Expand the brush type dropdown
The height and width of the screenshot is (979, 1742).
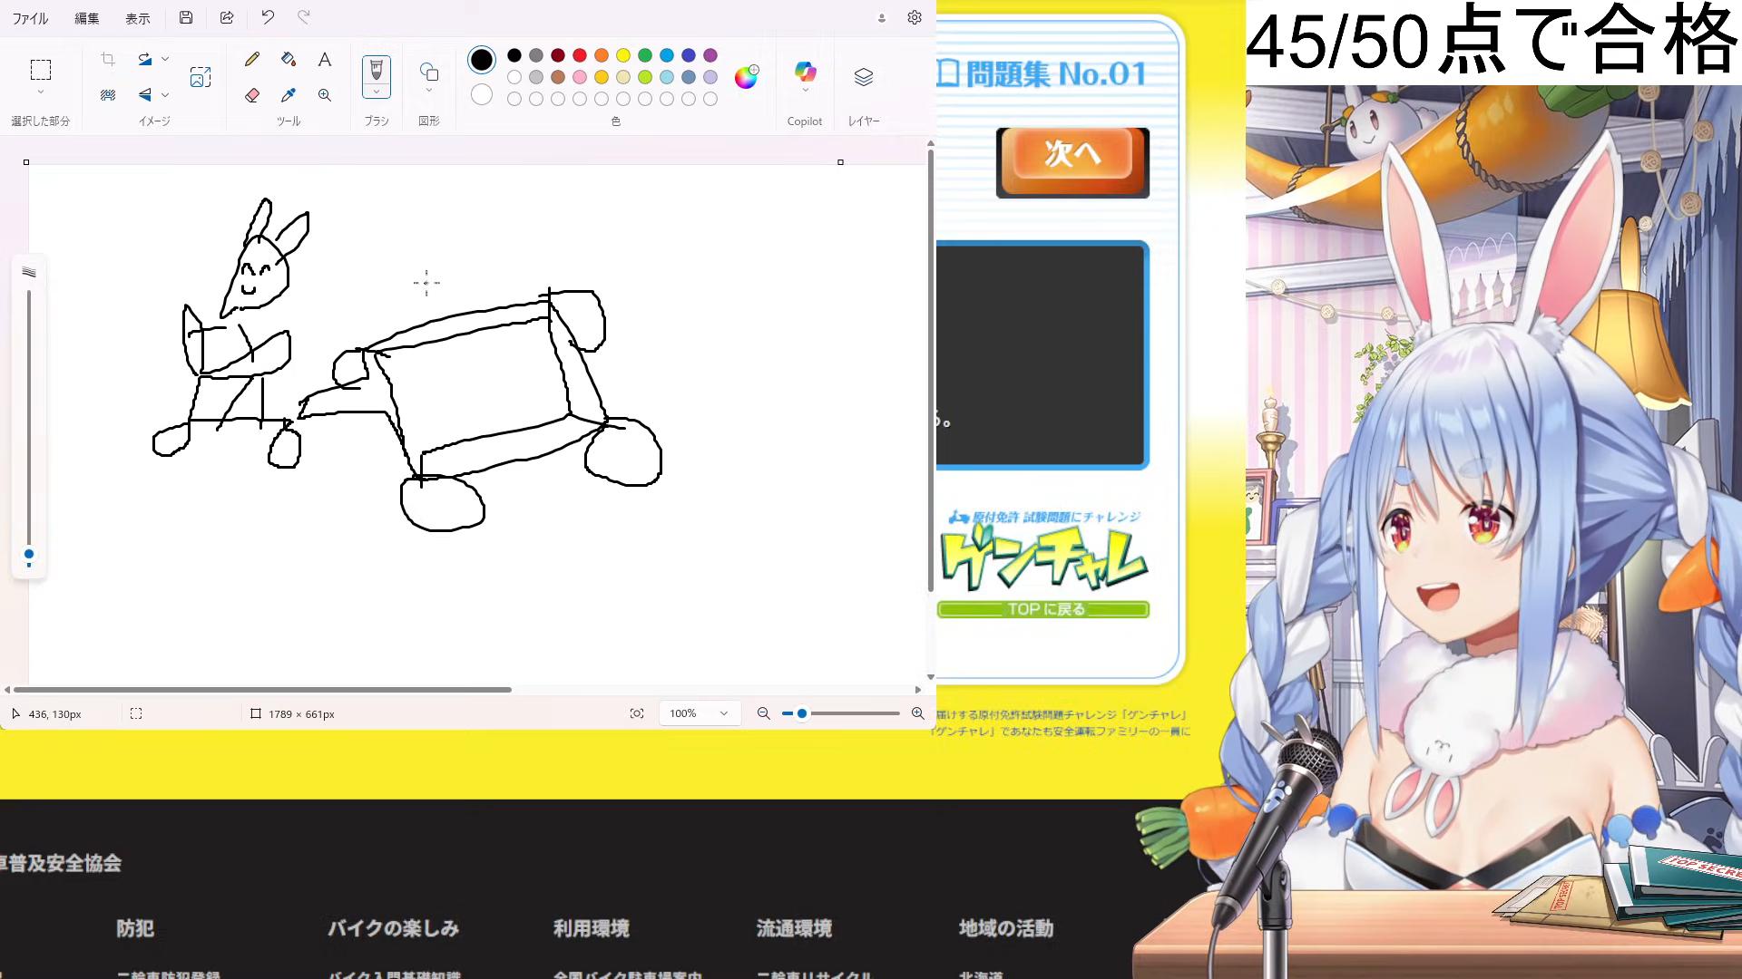point(377,92)
